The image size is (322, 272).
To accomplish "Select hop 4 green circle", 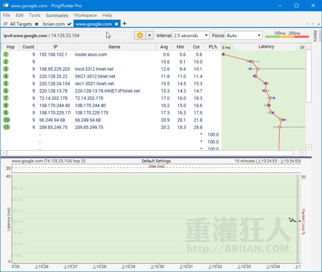I will [6, 76].
